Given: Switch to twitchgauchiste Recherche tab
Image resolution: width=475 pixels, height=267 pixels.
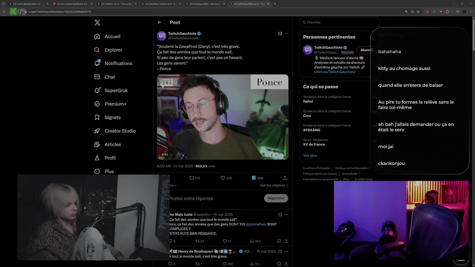Looking at the screenshot, I should tap(205, 4).
